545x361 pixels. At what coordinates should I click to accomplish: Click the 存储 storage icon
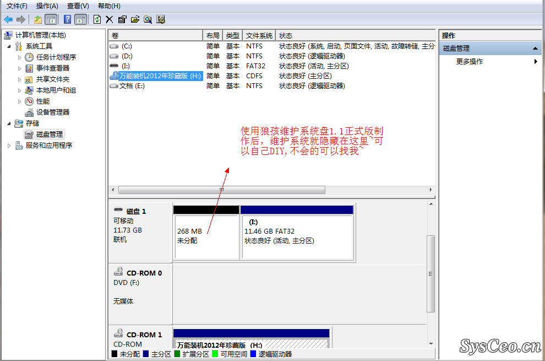(x=18, y=123)
